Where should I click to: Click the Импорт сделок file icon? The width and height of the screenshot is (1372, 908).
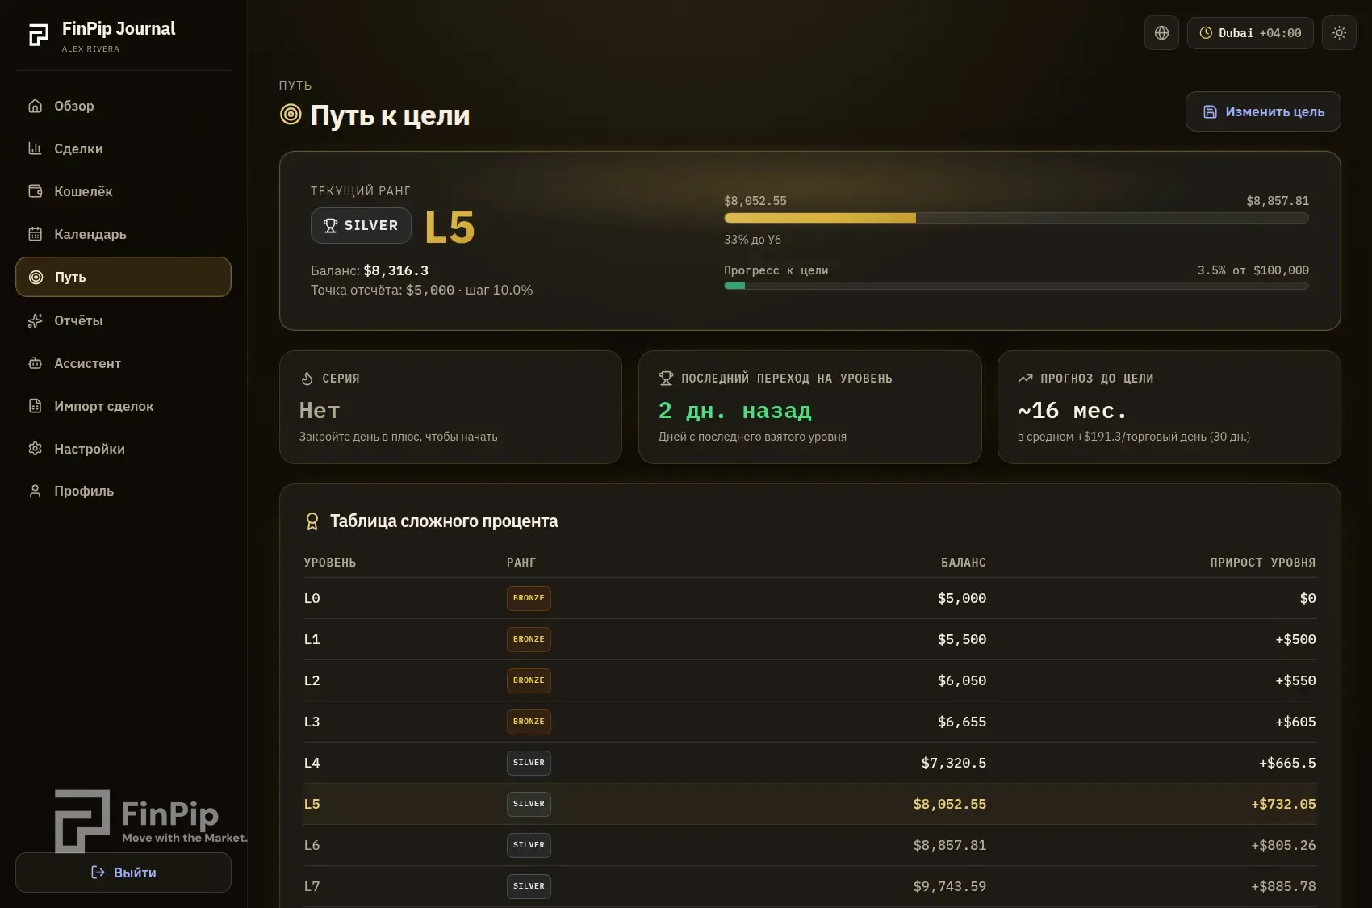click(36, 406)
